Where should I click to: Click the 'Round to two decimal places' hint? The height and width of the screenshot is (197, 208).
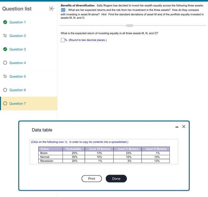[88, 40]
